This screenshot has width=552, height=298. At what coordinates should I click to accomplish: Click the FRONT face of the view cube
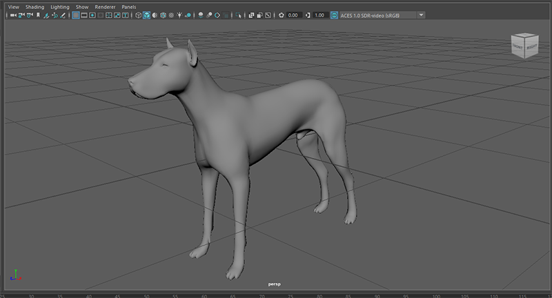click(517, 47)
